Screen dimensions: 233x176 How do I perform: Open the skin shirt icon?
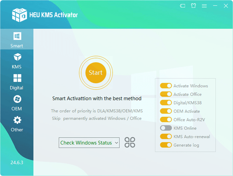193,6
